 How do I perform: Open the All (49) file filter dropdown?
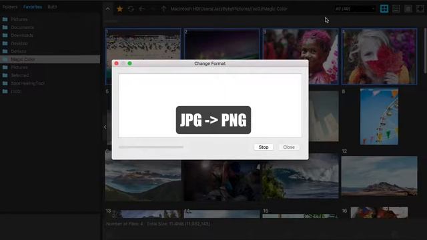[x=355, y=9]
